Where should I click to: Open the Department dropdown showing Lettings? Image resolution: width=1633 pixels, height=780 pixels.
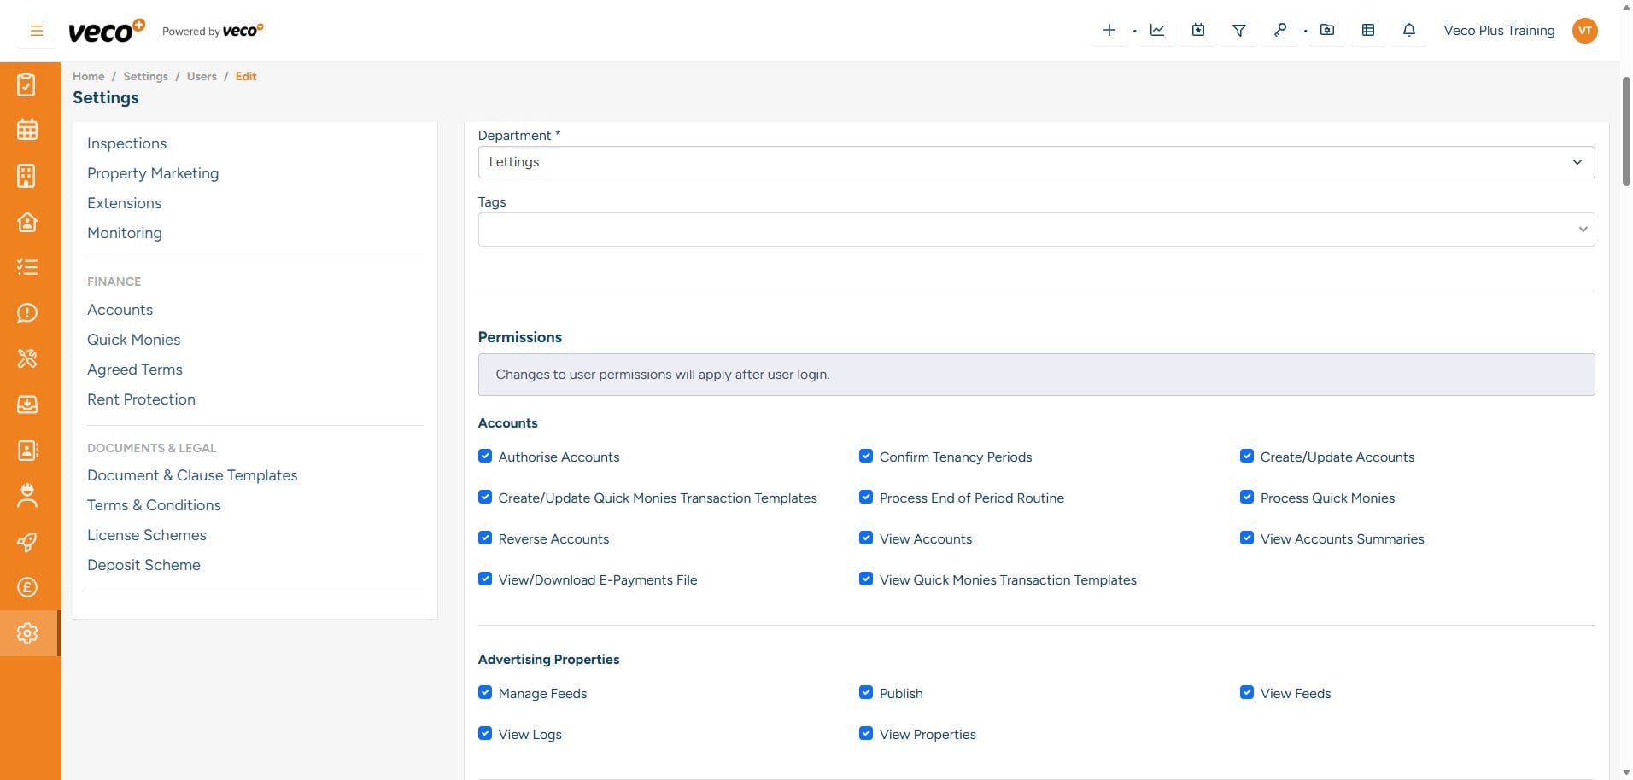point(1036,162)
